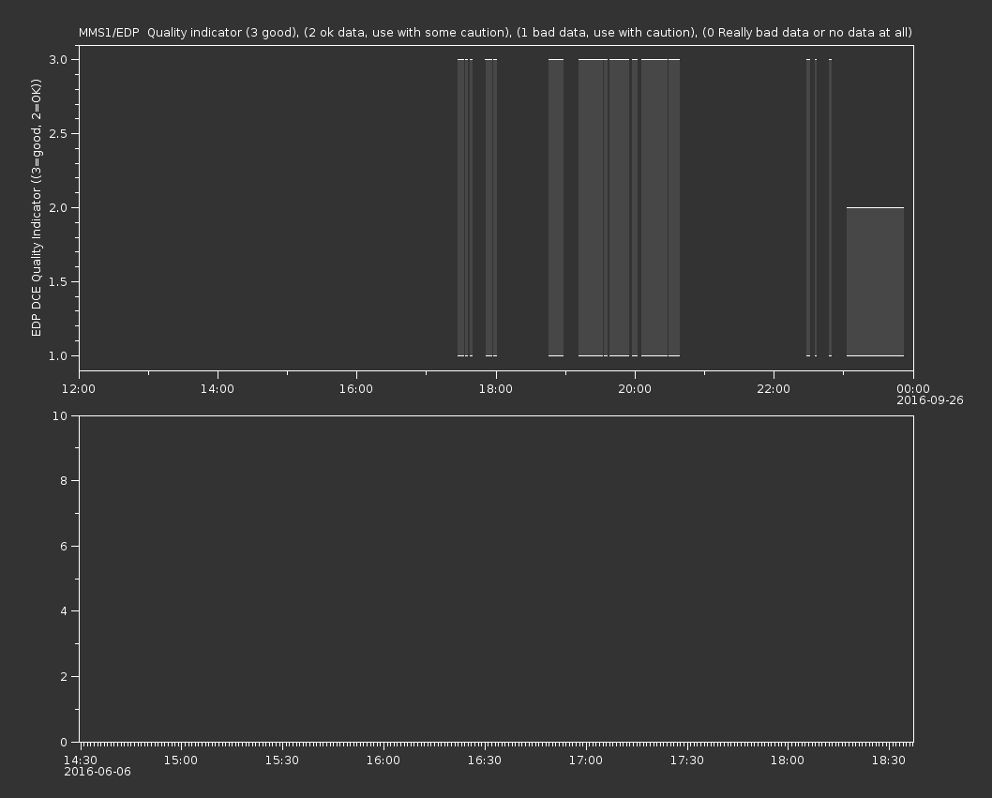
Task: Click the 14:30 time tick label
Action: pyautogui.click(x=81, y=760)
